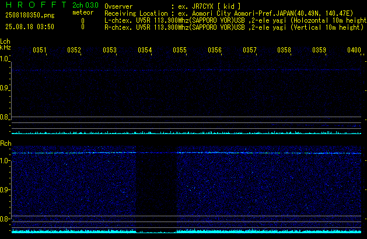367x239 pixels.
Task: Click the R-ch UV5R receiver description line
Action: (234, 27)
